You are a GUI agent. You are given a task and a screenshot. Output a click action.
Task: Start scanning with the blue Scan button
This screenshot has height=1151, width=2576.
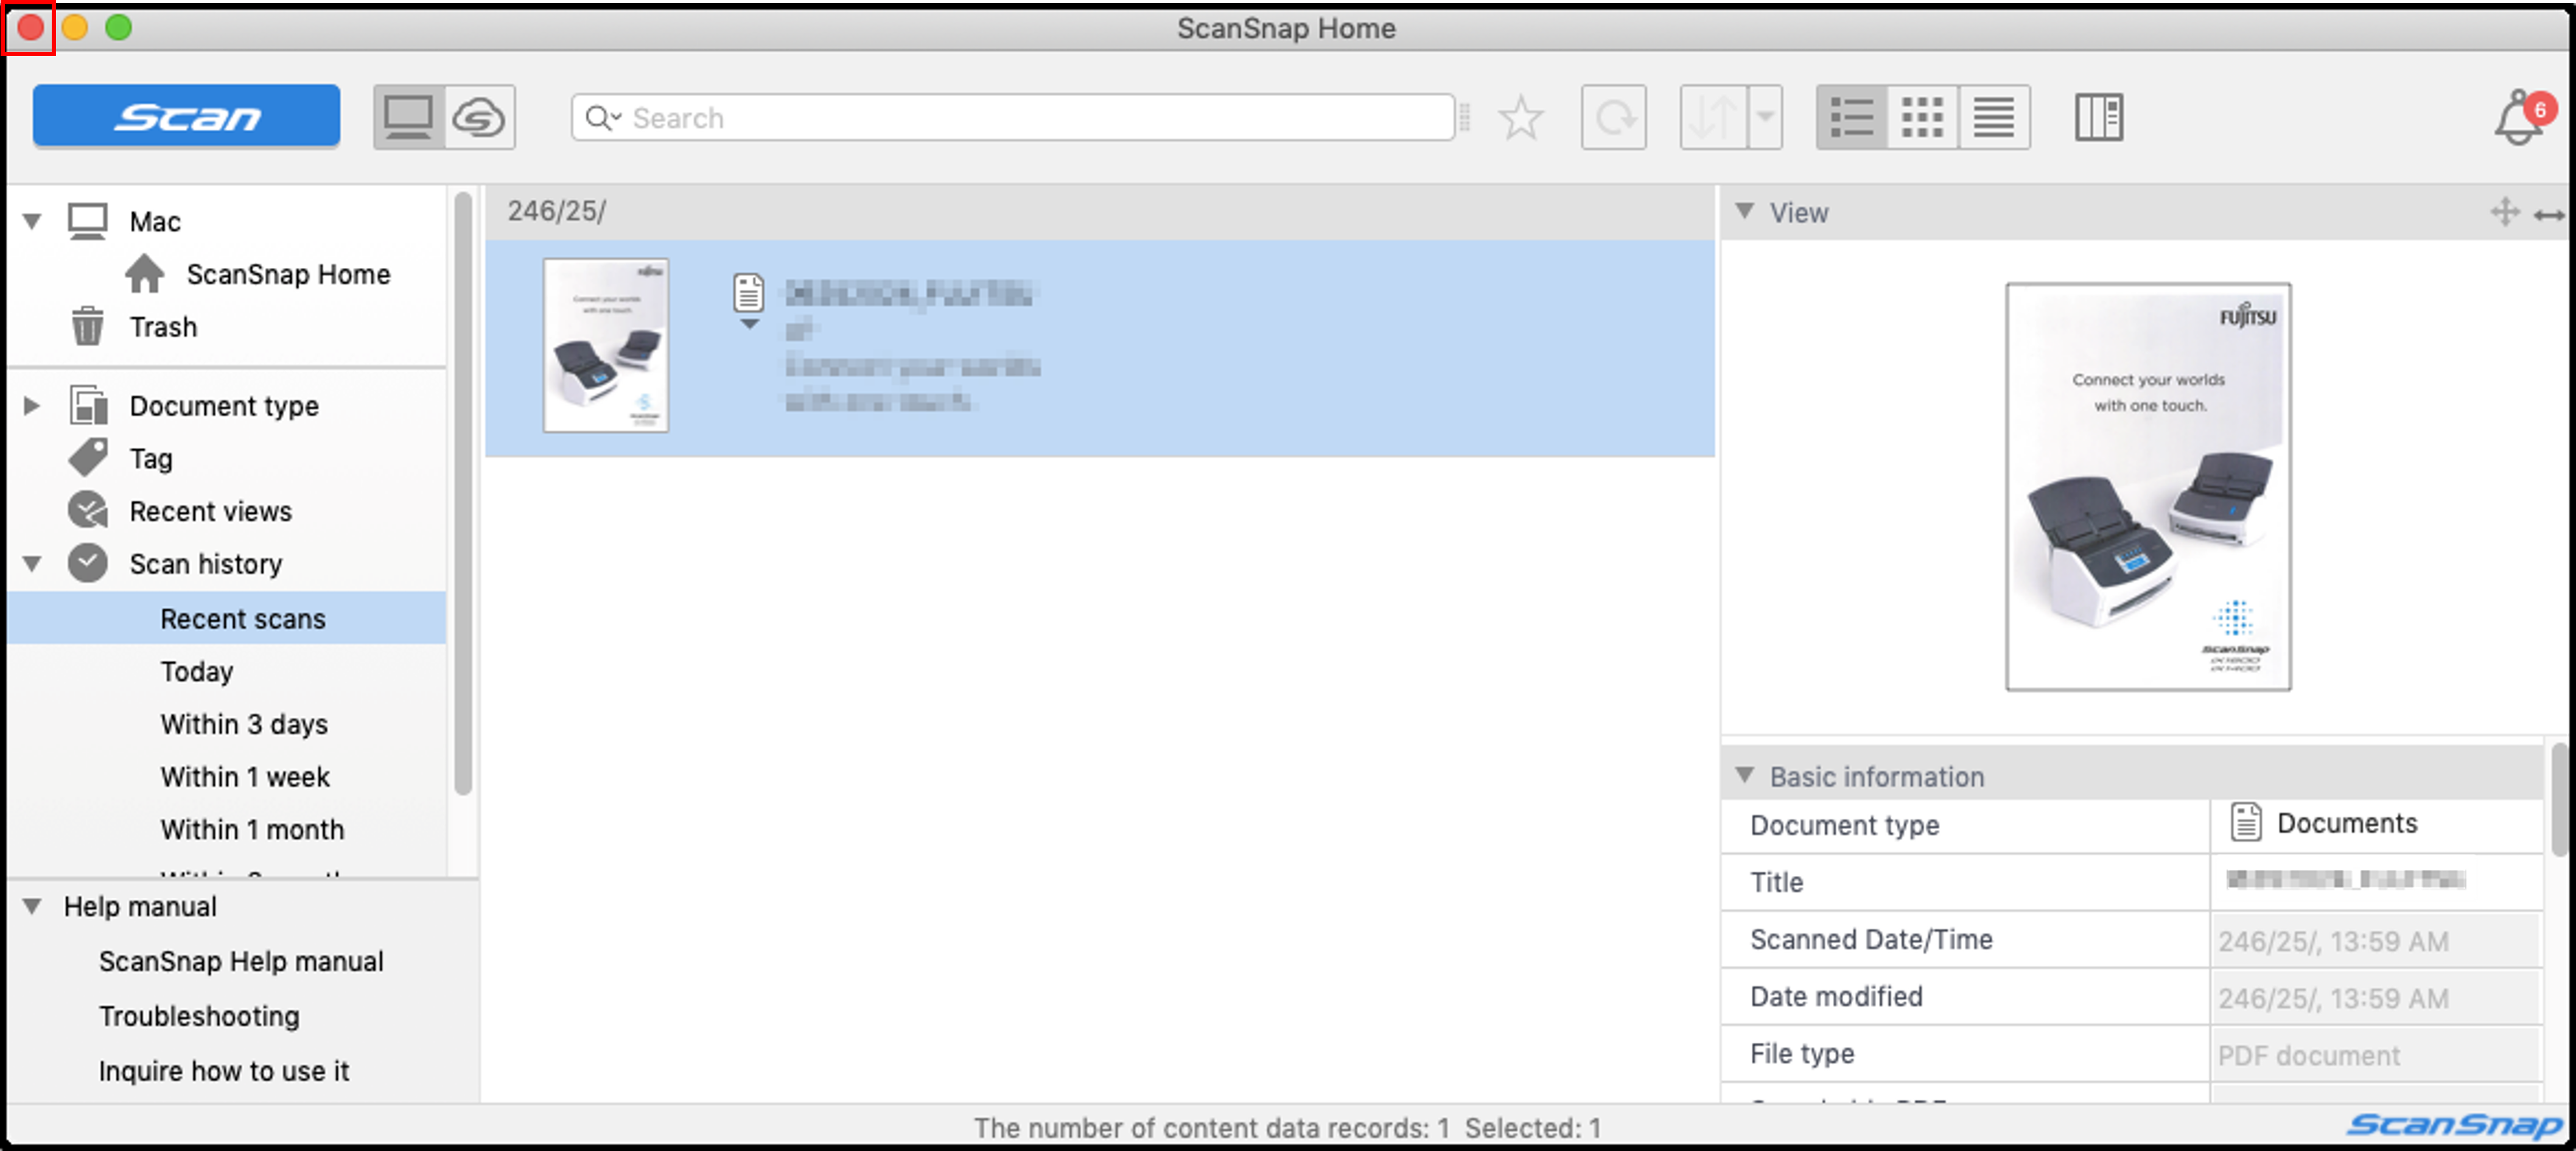pos(186,117)
